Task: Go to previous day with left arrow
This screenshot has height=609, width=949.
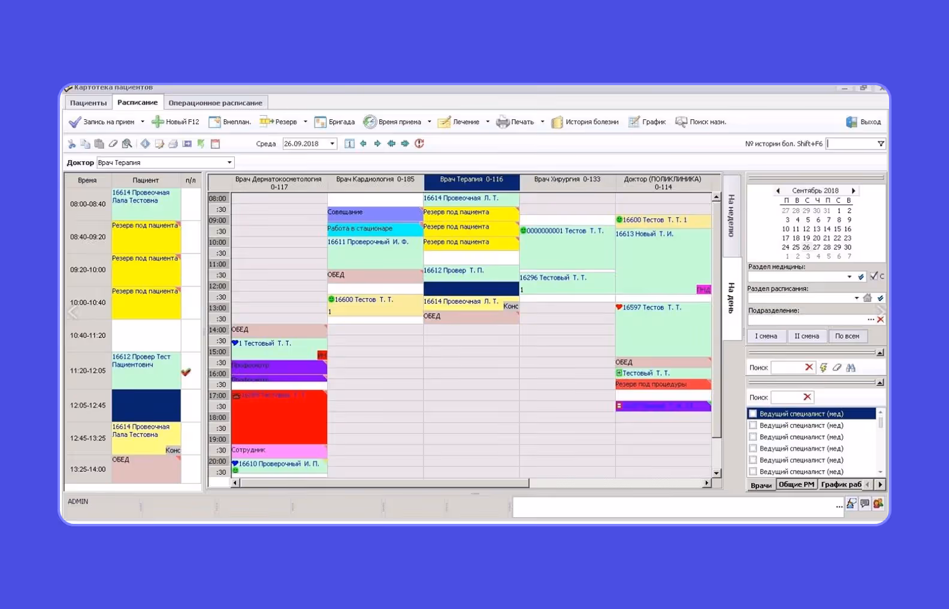Action: click(364, 143)
